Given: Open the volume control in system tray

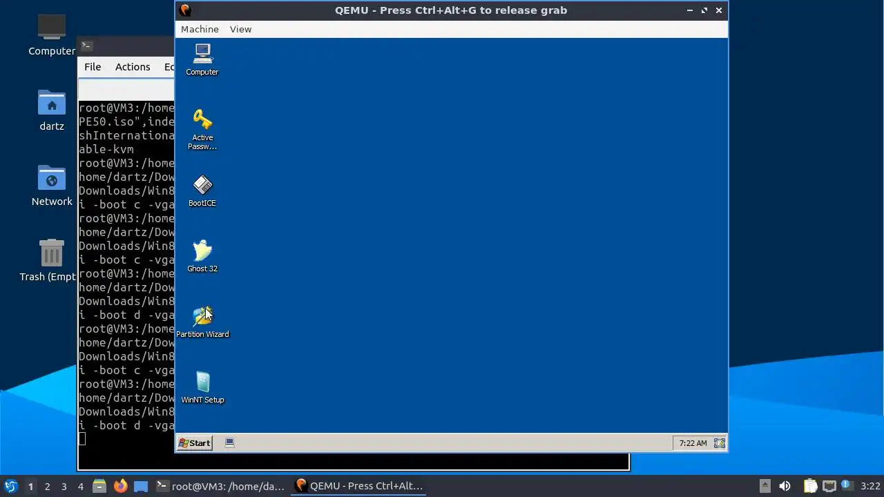Looking at the screenshot, I should (785, 486).
